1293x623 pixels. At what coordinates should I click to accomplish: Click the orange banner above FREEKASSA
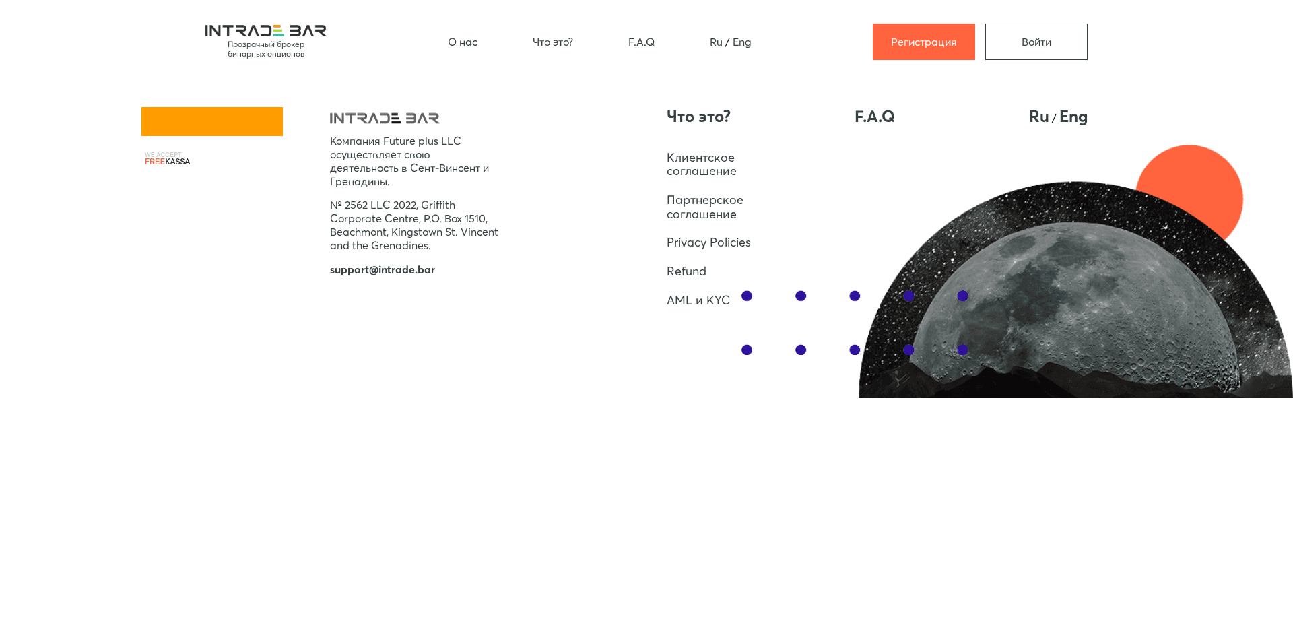(x=211, y=121)
